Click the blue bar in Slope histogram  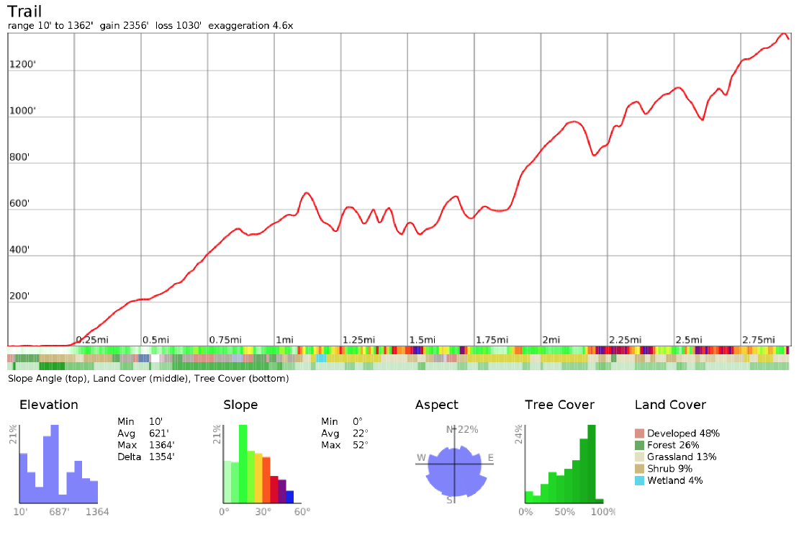[x=290, y=496]
